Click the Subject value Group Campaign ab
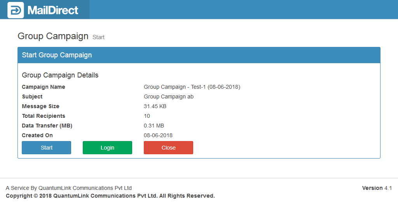Screen dimensions: 398x205 point(169,96)
